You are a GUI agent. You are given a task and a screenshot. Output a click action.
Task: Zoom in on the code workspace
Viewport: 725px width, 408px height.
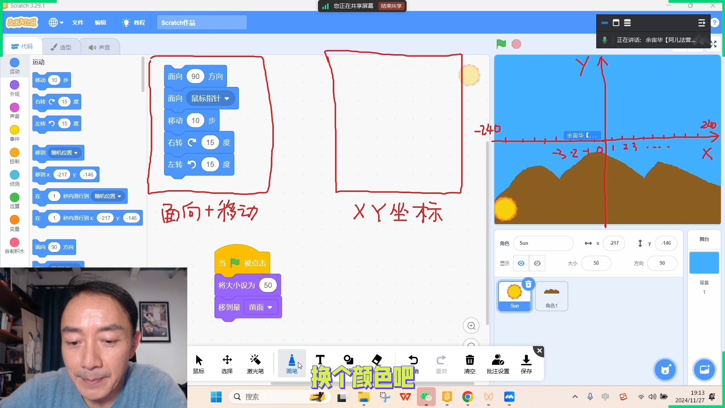click(x=471, y=326)
